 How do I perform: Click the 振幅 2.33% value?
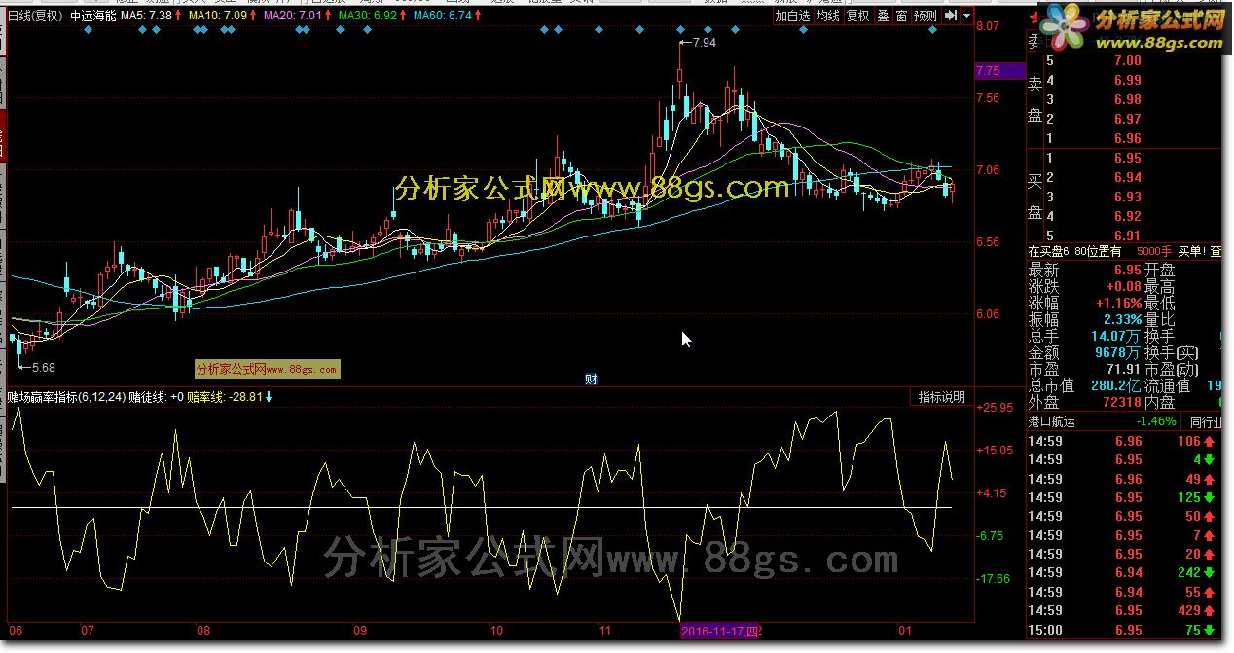pos(1122,320)
